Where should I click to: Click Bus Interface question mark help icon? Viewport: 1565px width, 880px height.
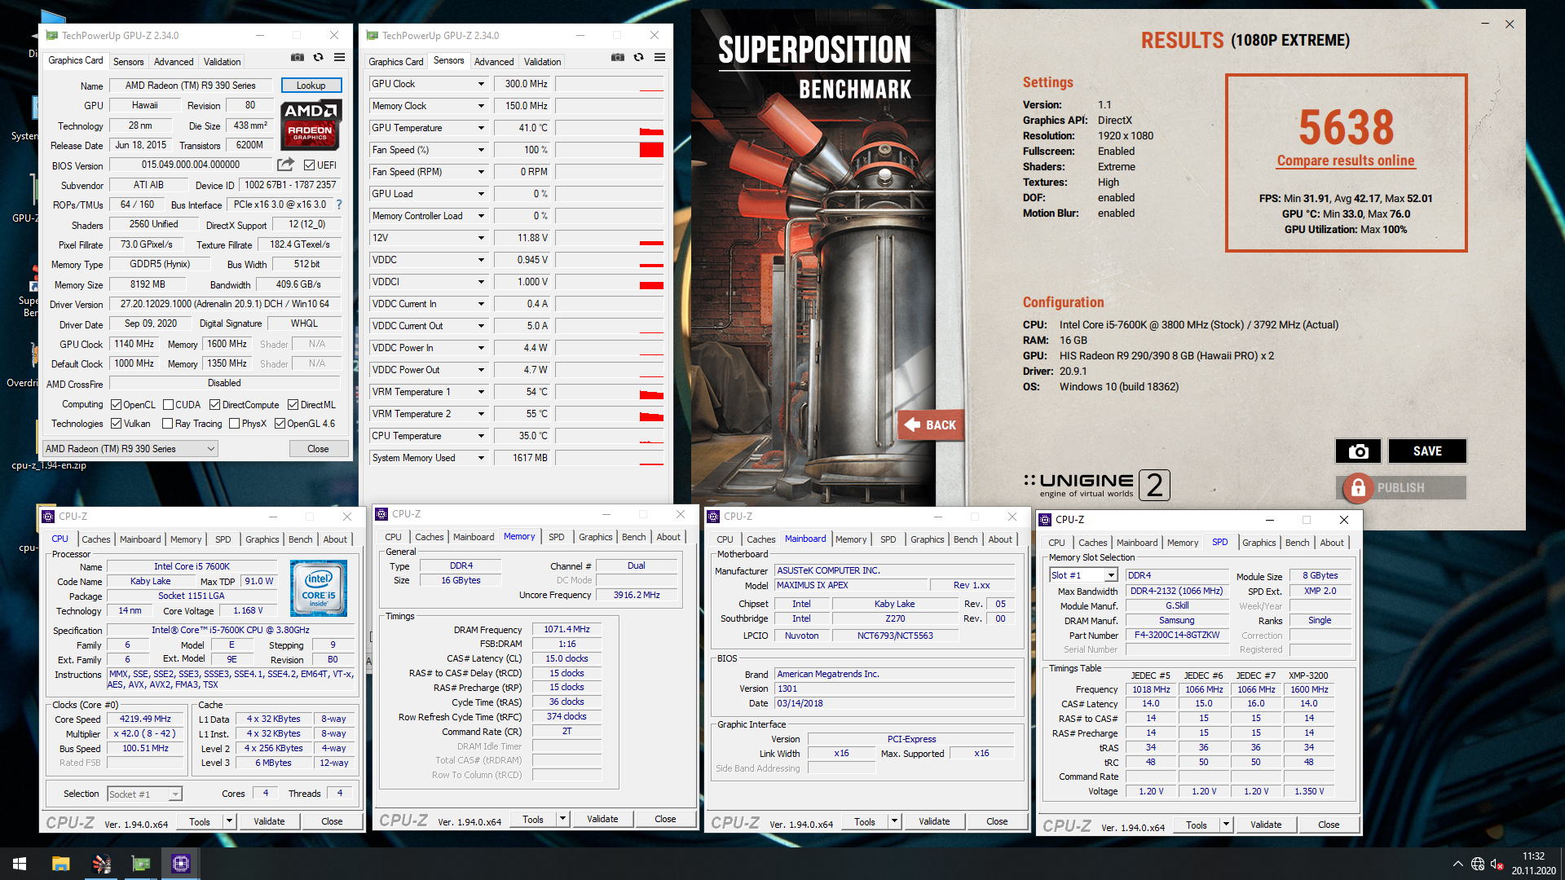[x=339, y=205]
